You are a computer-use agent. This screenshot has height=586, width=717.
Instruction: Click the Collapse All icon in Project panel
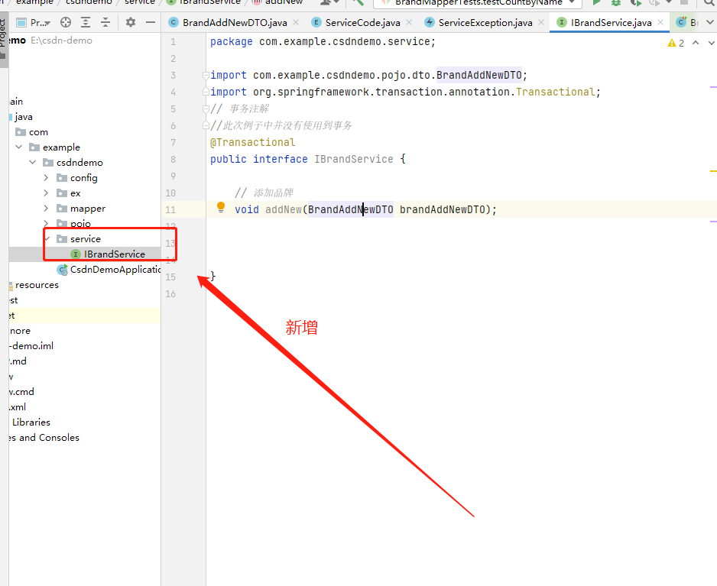click(105, 22)
